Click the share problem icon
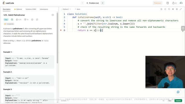185x104 pixels. [x=37, y=20]
